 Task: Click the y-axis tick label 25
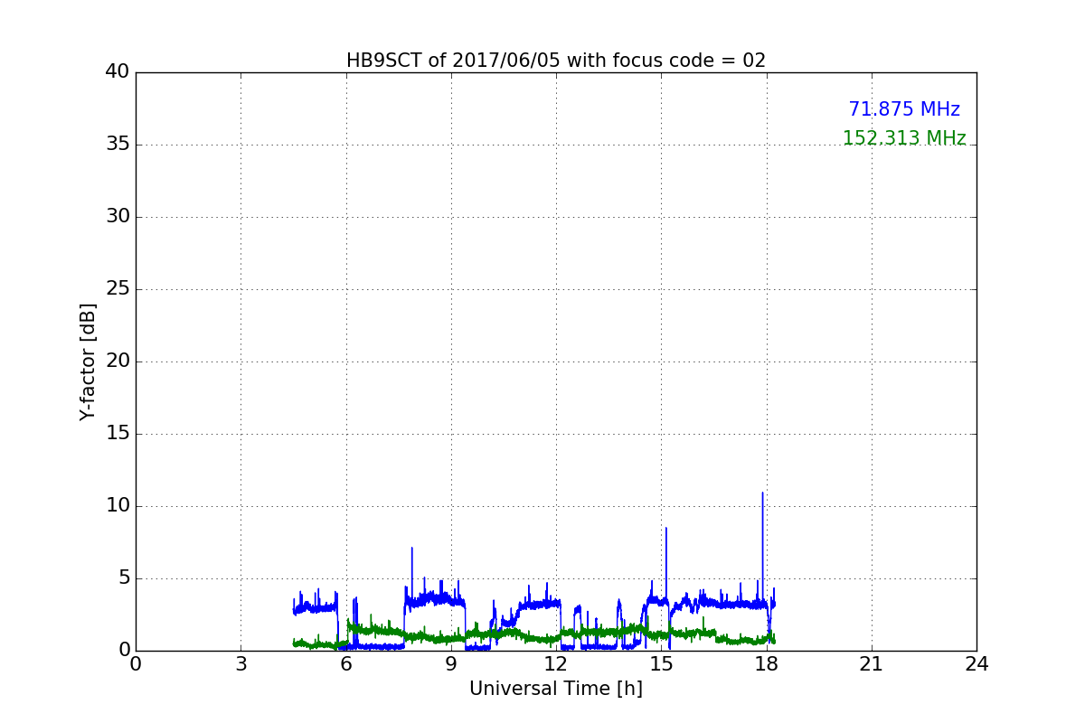point(118,289)
